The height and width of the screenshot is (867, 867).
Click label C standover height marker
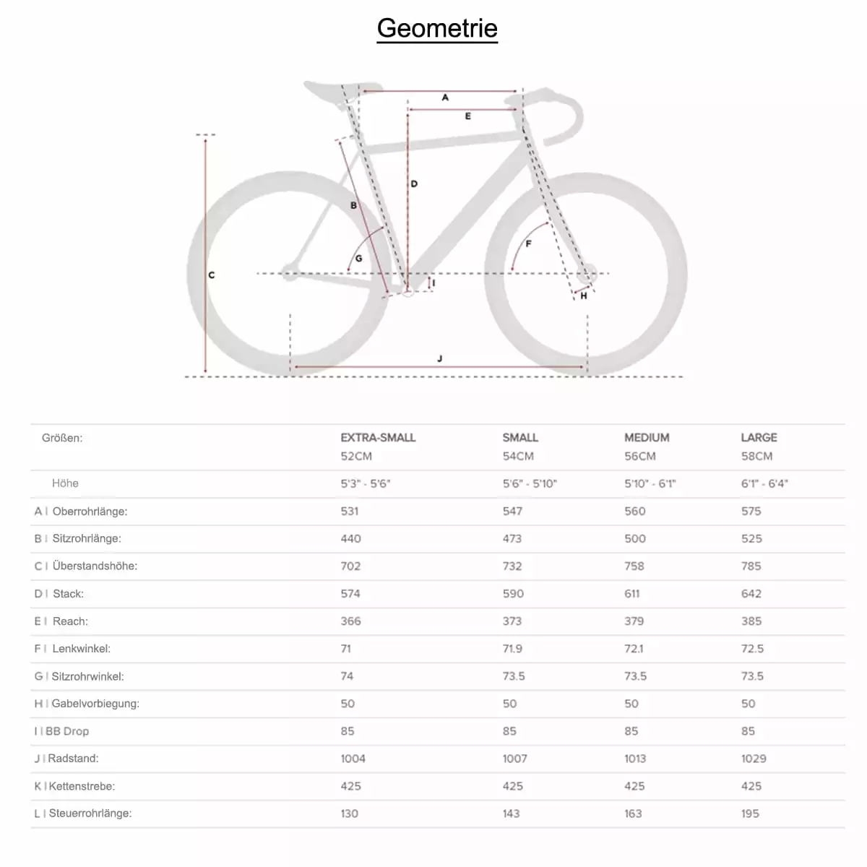pos(212,275)
